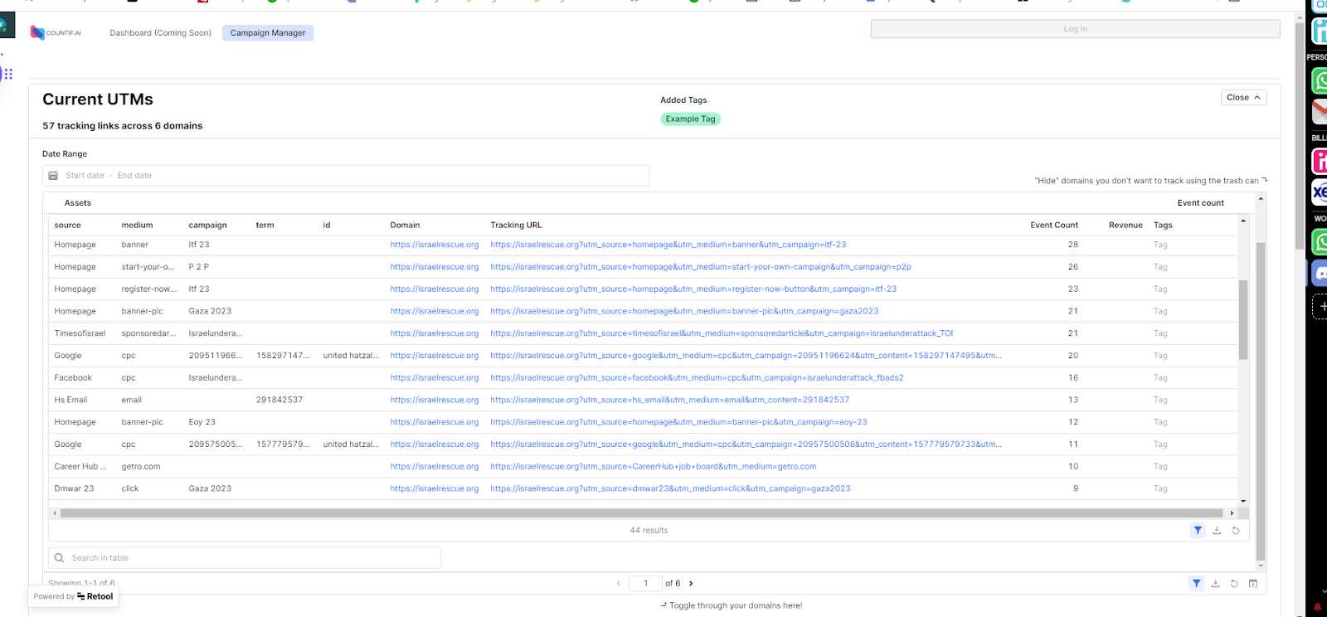Click the add-app plus icon in the right sidebar
This screenshot has height=617, width=1327.
click(1321, 306)
